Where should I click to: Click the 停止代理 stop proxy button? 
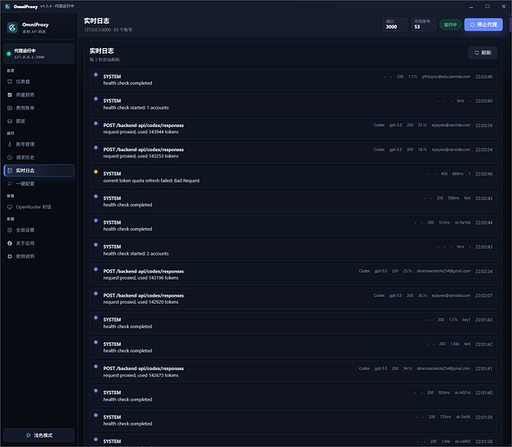pyautogui.click(x=483, y=24)
